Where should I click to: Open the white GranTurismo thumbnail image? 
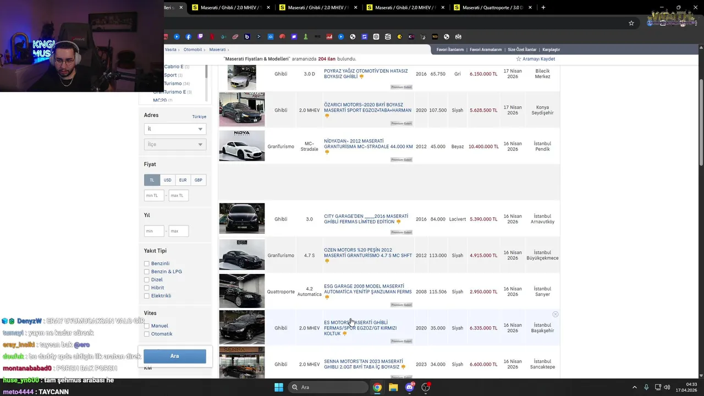(x=242, y=146)
